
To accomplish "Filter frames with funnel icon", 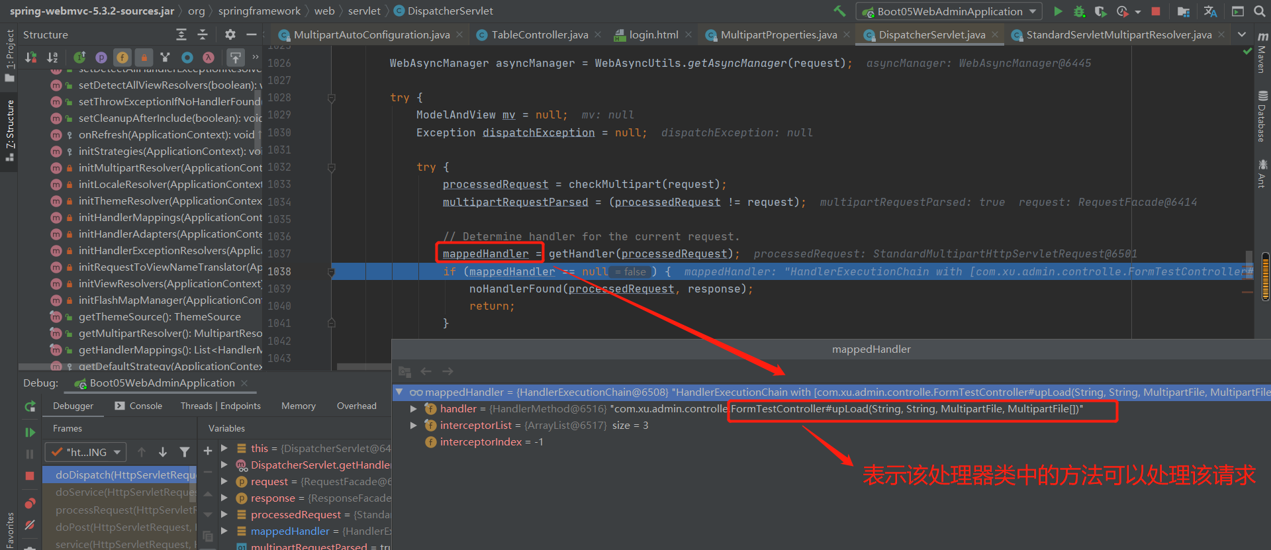I will click(185, 452).
